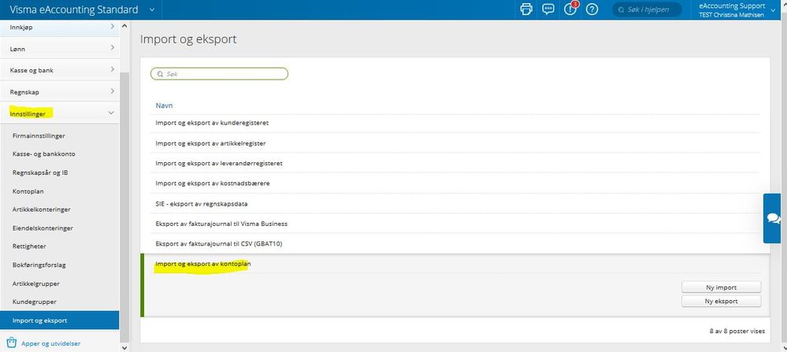Select Import og eksport in the sidebar
This screenshot has height=352, width=787.
tap(59, 321)
